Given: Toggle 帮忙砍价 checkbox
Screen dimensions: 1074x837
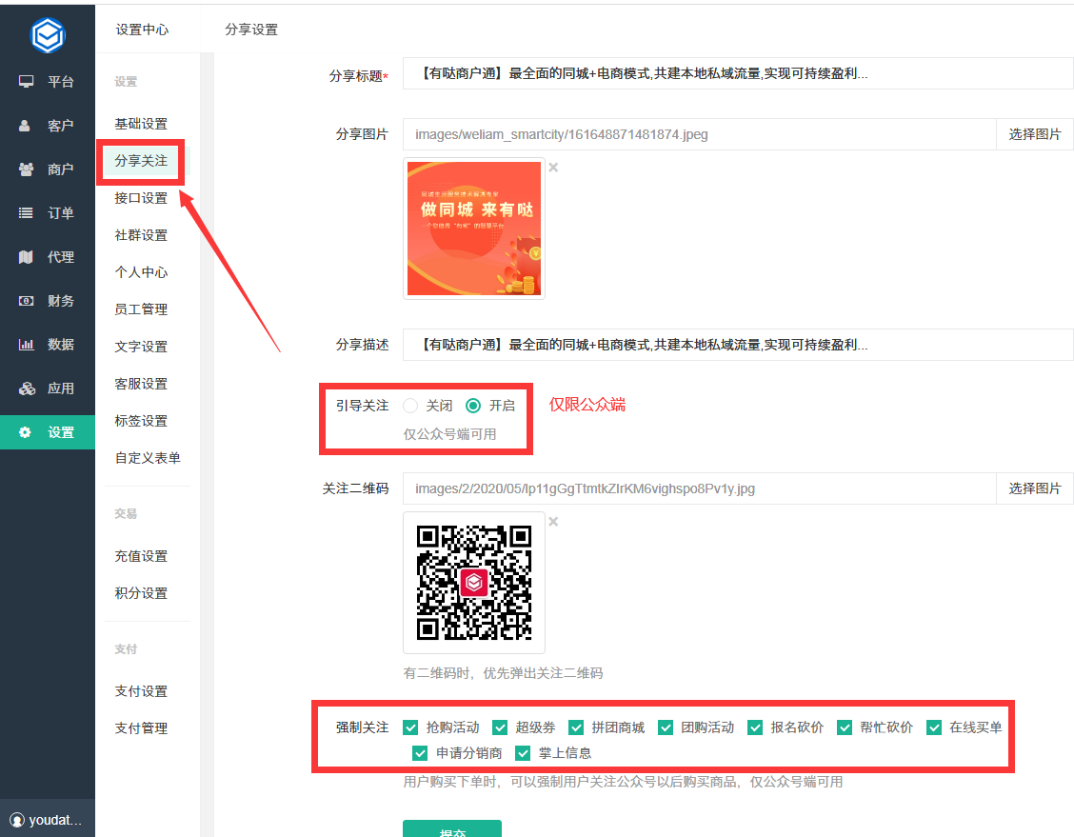Looking at the screenshot, I should pos(845,727).
